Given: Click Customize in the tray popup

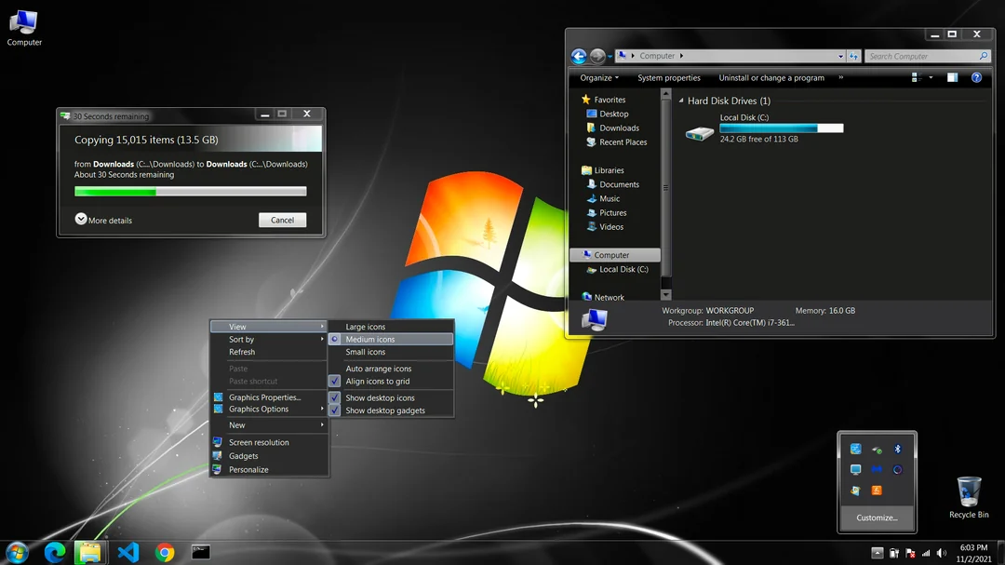Looking at the screenshot, I should coord(877,518).
